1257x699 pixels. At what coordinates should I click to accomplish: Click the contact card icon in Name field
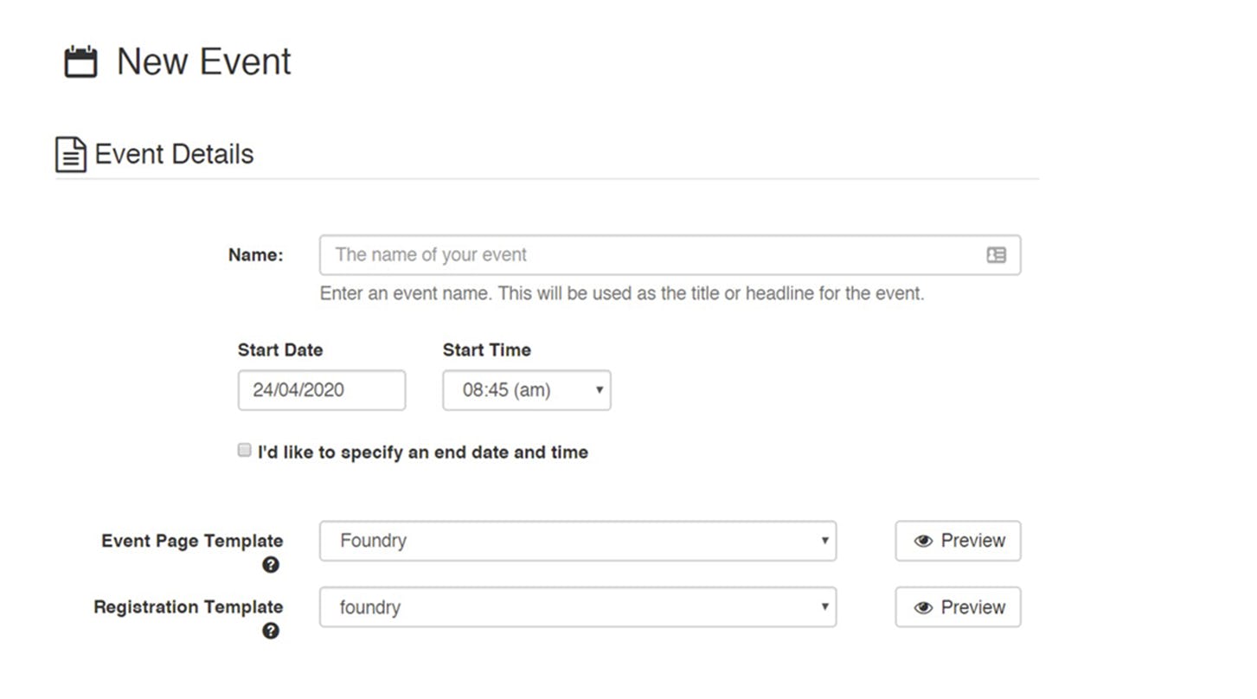click(x=997, y=255)
